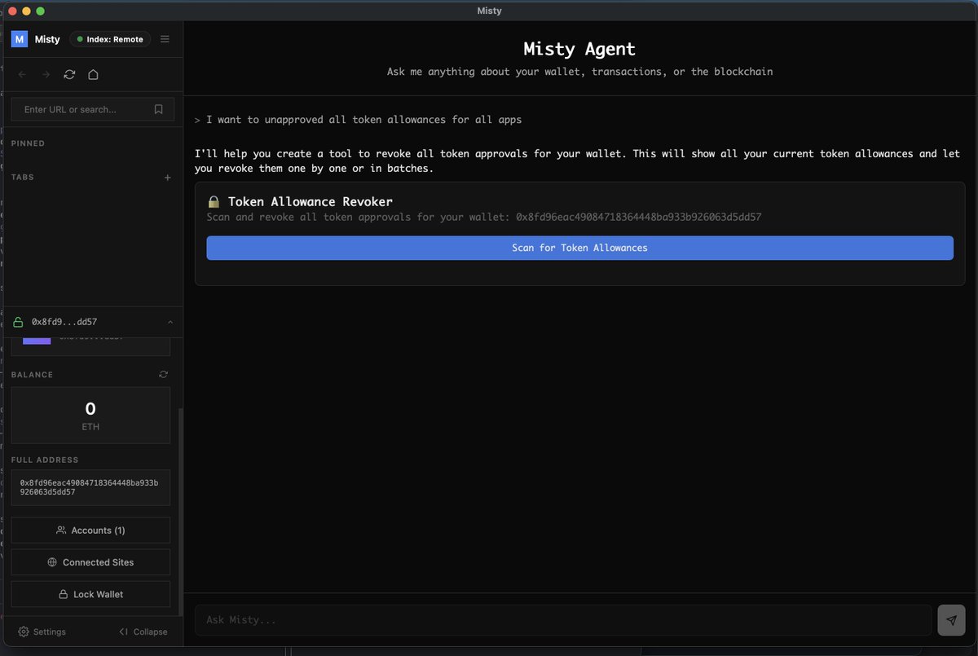Go forward with the right arrow
This screenshot has width=978, height=656.
click(46, 74)
